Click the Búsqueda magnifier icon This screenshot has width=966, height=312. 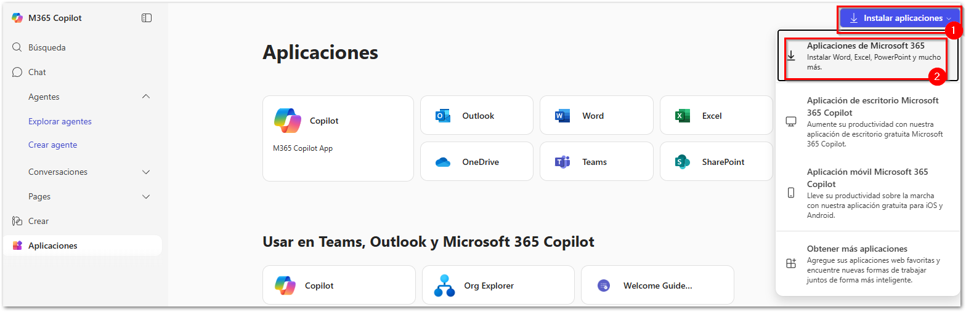point(17,47)
